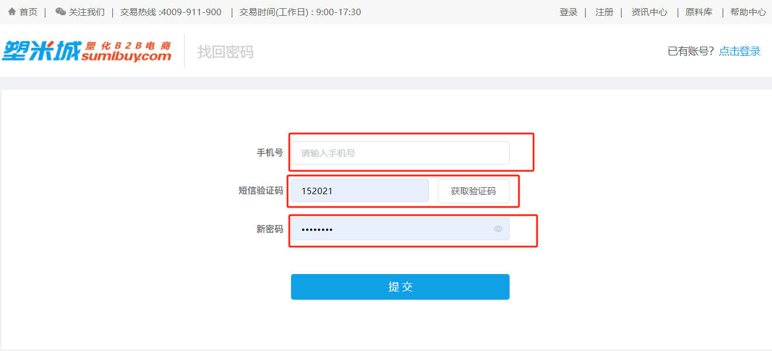The height and width of the screenshot is (351, 772).
Task: Click into the 新密码 password field
Action: point(400,229)
